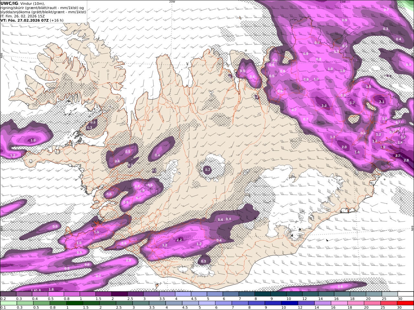The height and width of the screenshot is (310, 414).
Task: Click the snow legend swatch between 4 and 4.5
Action: (183, 294)
